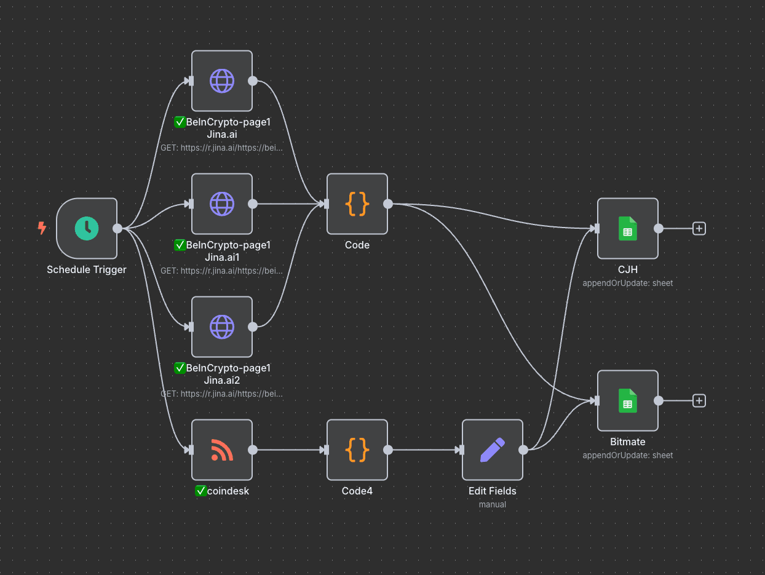
Task: Select the BeInCrypto-page1 Jina.ai1 globe node
Action: click(222, 204)
